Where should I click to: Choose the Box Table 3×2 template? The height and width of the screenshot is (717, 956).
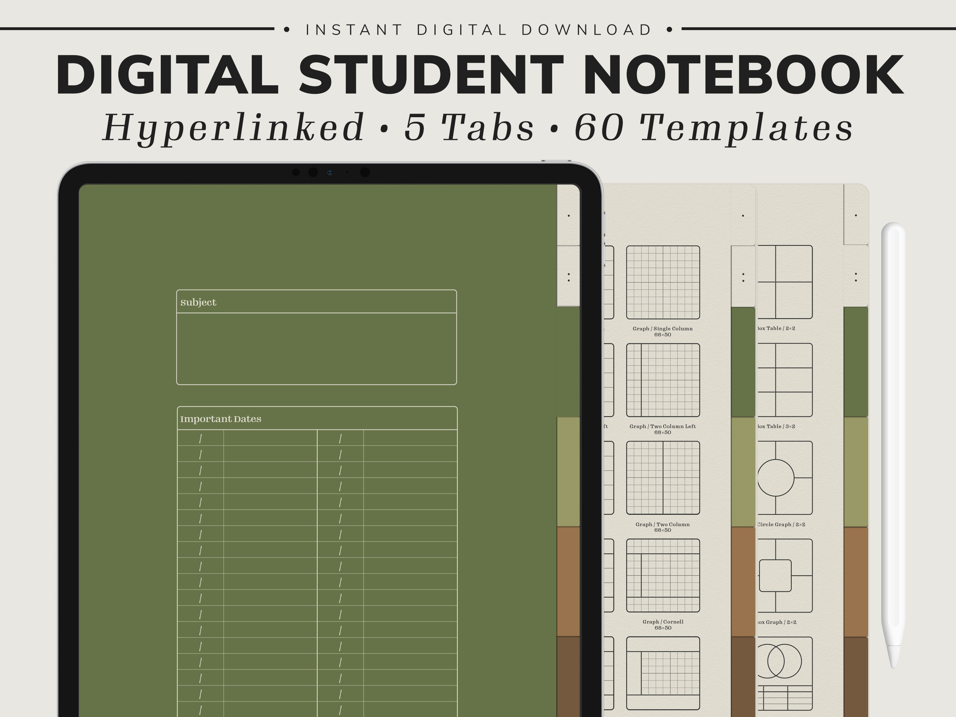point(786,379)
